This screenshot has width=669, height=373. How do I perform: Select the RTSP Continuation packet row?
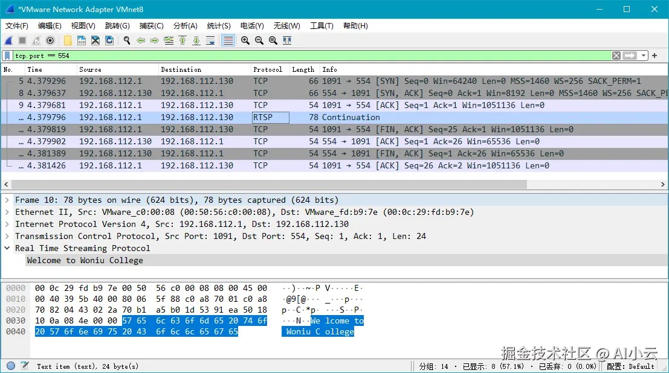click(x=335, y=117)
